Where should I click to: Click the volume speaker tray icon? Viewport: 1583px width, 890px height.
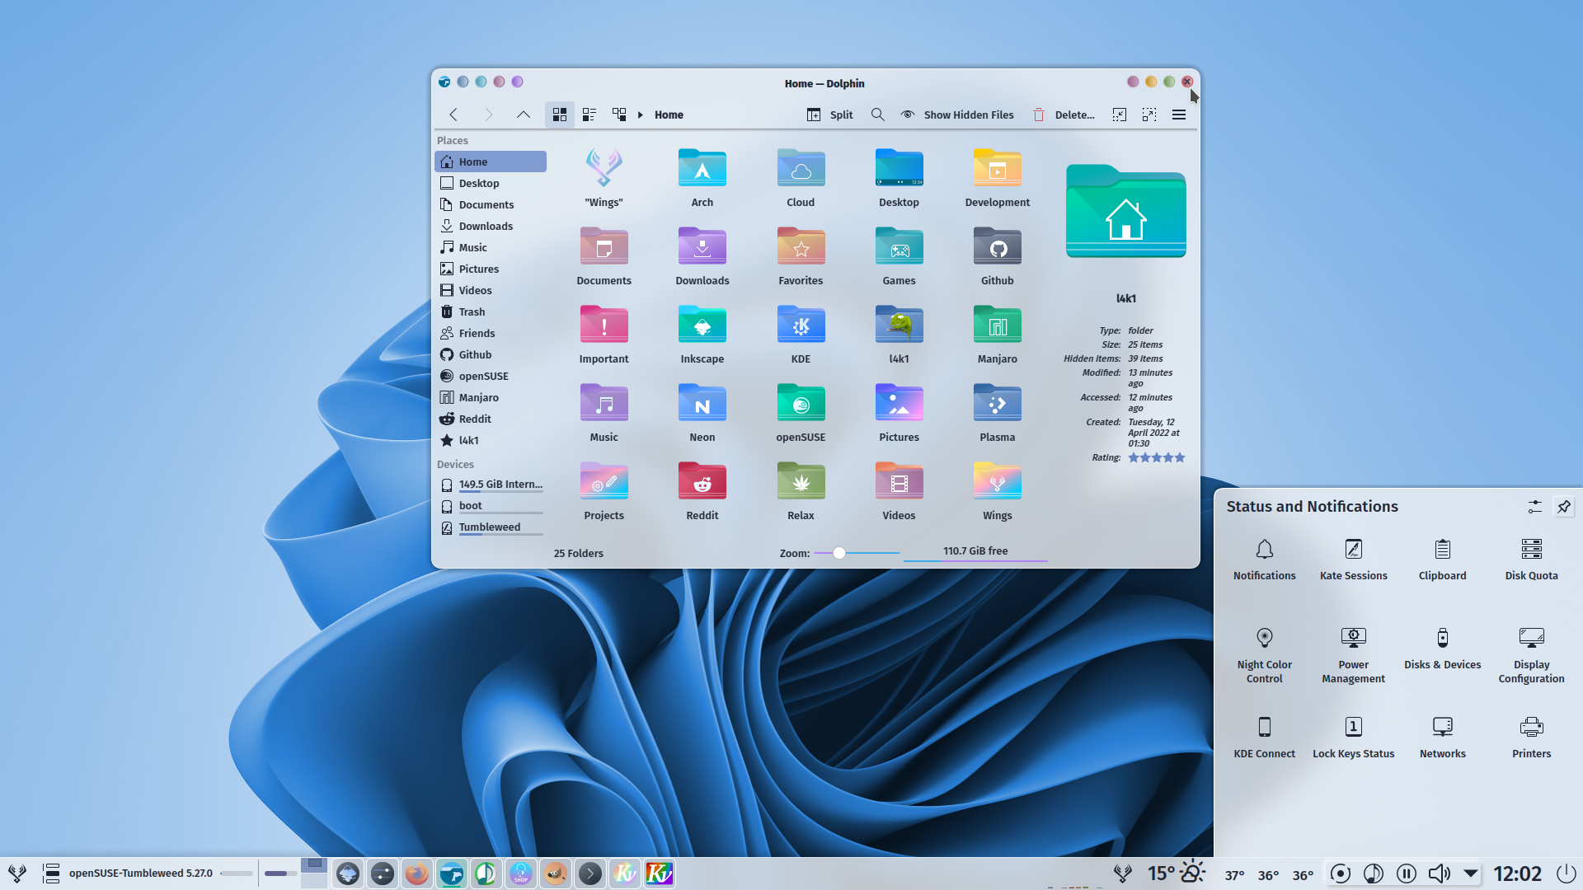pos(1440,874)
